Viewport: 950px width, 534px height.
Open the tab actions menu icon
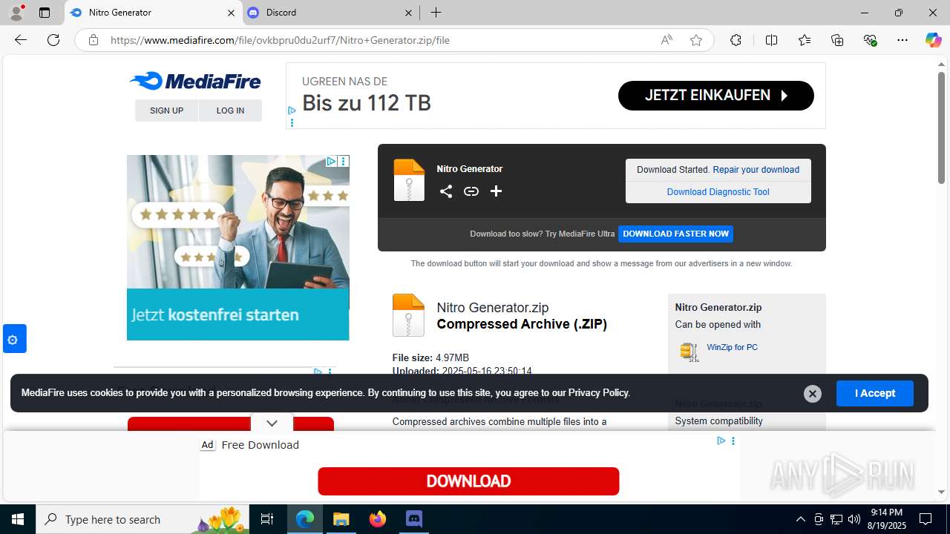coord(45,13)
